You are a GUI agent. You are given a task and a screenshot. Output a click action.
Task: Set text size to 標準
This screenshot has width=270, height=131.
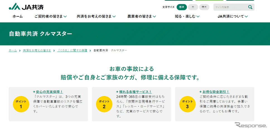click(182, 7)
